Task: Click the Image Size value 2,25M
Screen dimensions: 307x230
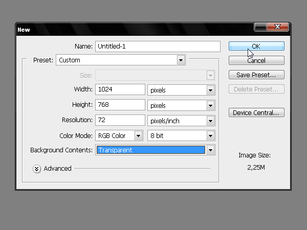Action: (256, 168)
